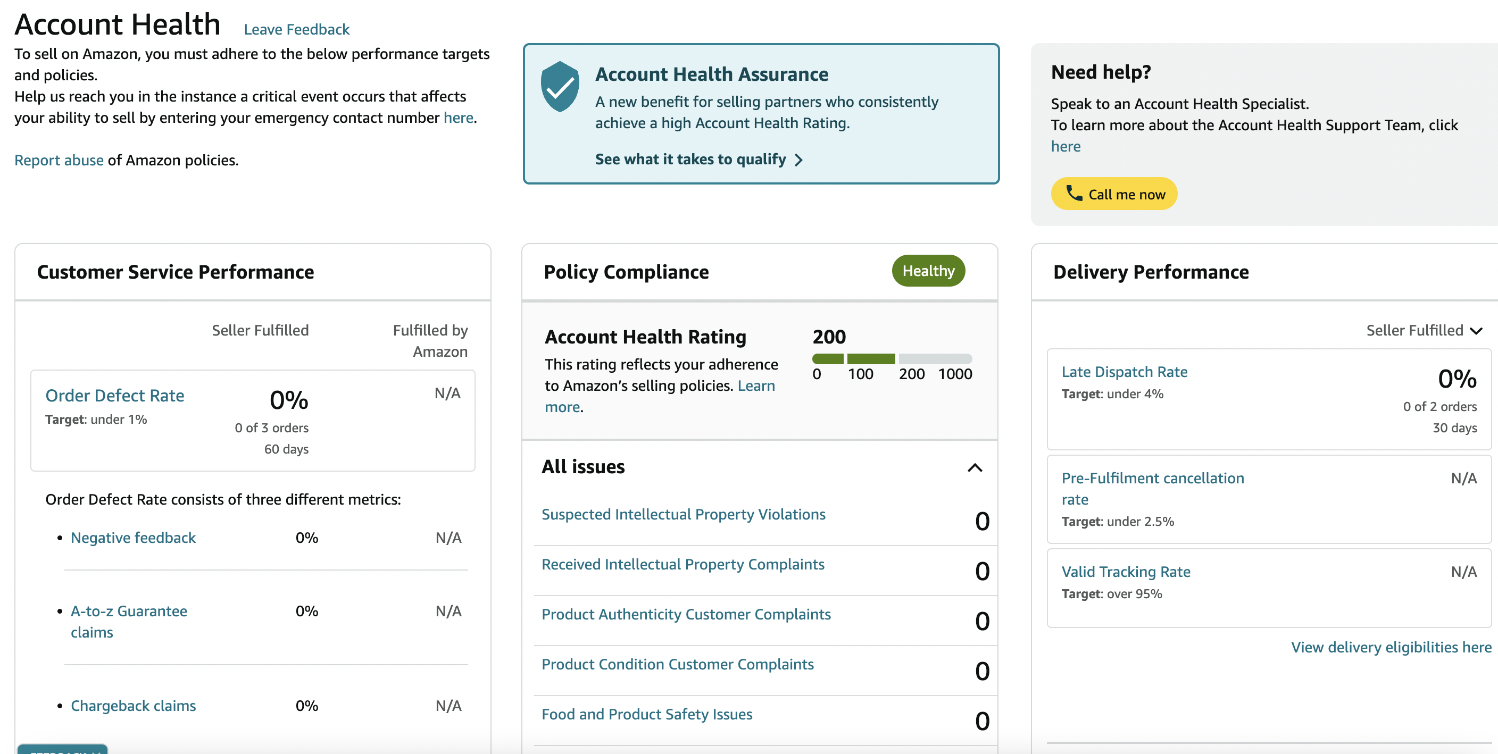Click the '0 of 3 orders' text
This screenshot has width=1498, height=754.
(272, 428)
